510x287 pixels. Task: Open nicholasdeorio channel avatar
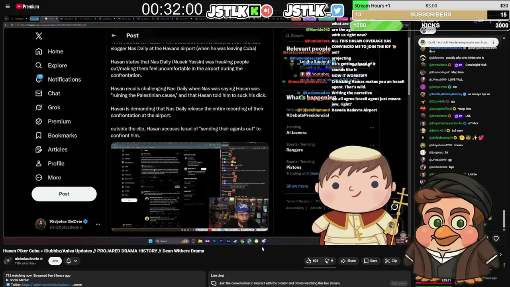8,261
